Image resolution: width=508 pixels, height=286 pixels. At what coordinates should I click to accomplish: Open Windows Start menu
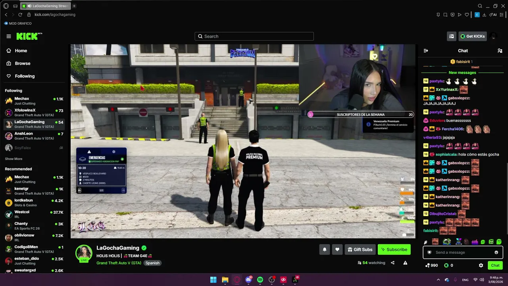[214, 280]
